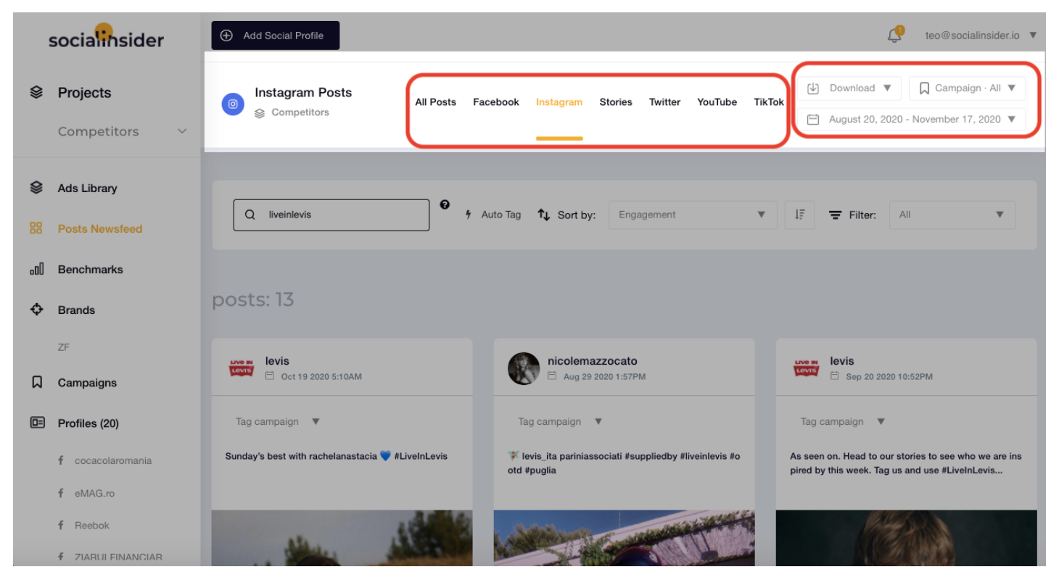The width and height of the screenshot is (1059, 580).
Task: Click the Posts Newsfeed grid icon
Action: click(36, 228)
